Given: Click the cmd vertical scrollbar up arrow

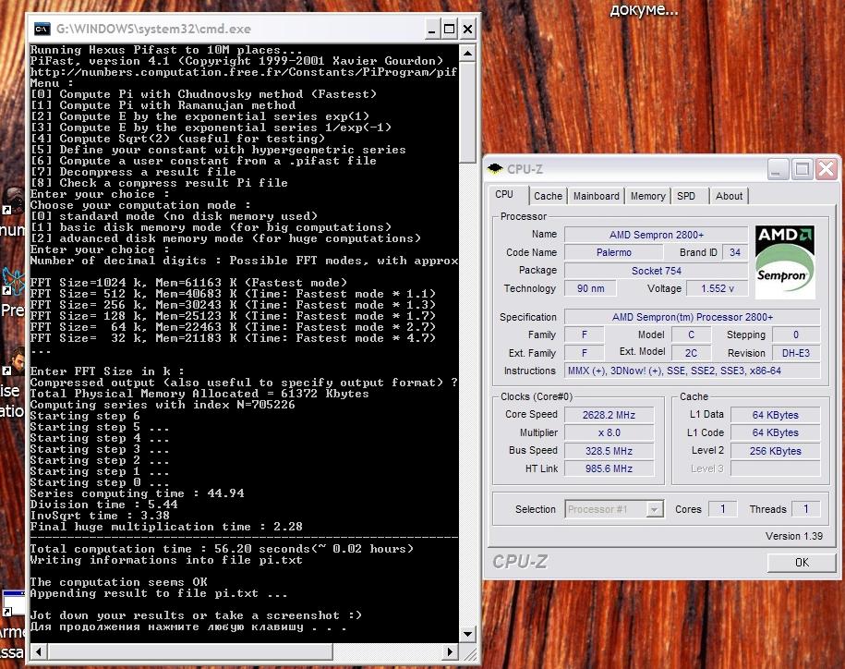Looking at the screenshot, I should [467, 54].
